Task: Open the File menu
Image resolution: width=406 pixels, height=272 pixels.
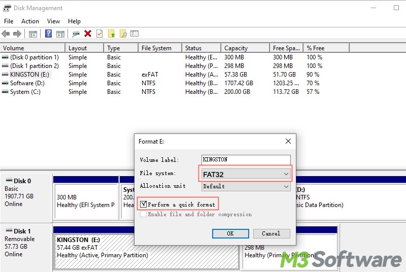Action: pyautogui.click(x=9, y=21)
